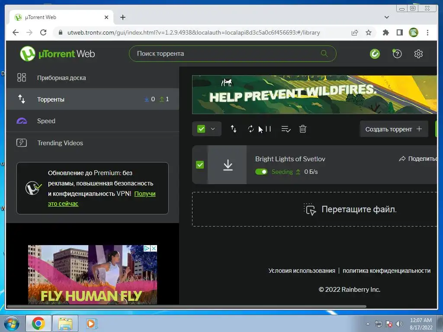The height and width of the screenshot is (332, 443).
Task: Switch to µTorrent Web browser tab
Action: (x=61, y=17)
